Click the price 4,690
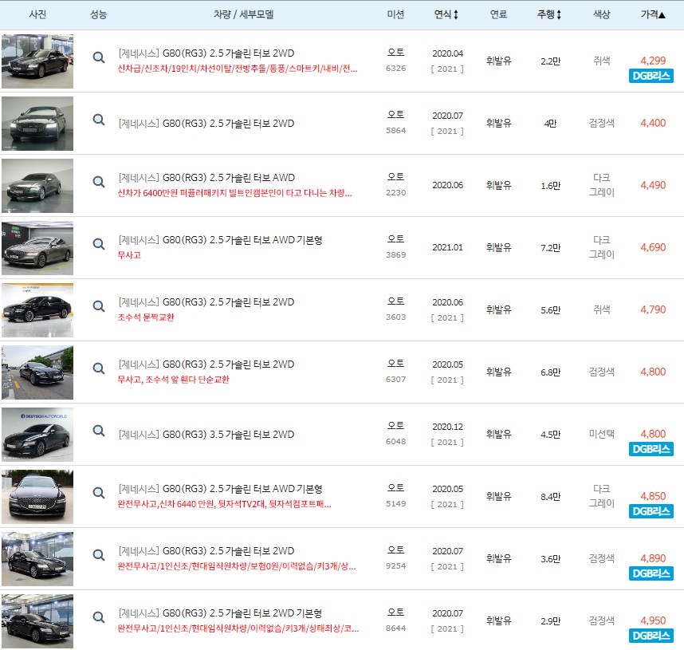 pyautogui.click(x=653, y=247)
